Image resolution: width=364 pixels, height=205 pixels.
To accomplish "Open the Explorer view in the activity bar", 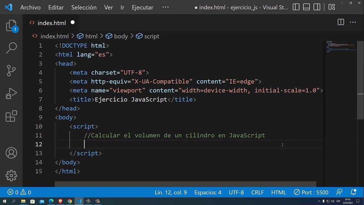I will 11,26.
